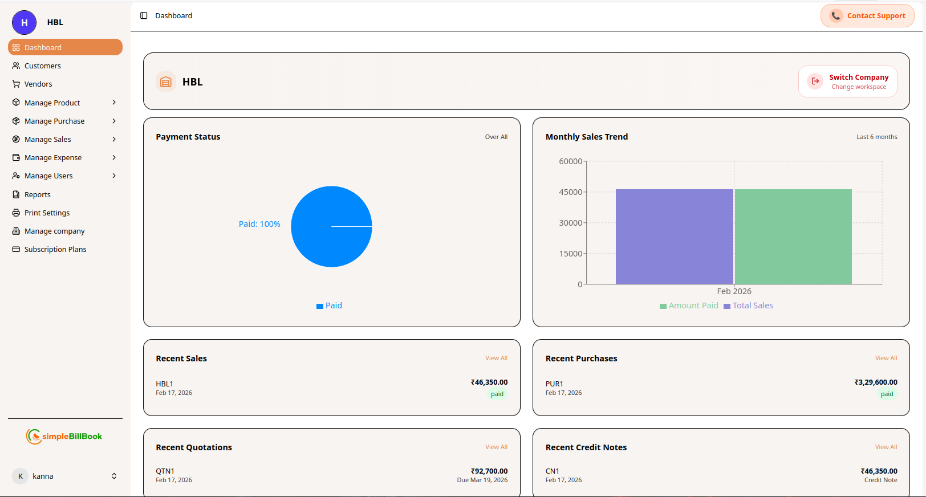The height and width of the screenshot is (497, 926).
Task: Open Manage Purchase menu item
Action: 55,121
